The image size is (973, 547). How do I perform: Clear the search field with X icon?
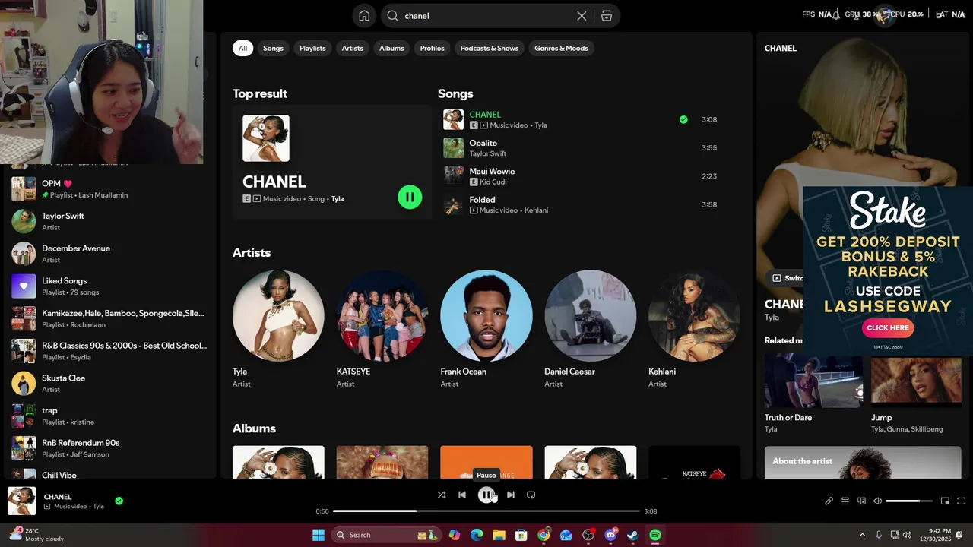582,16
